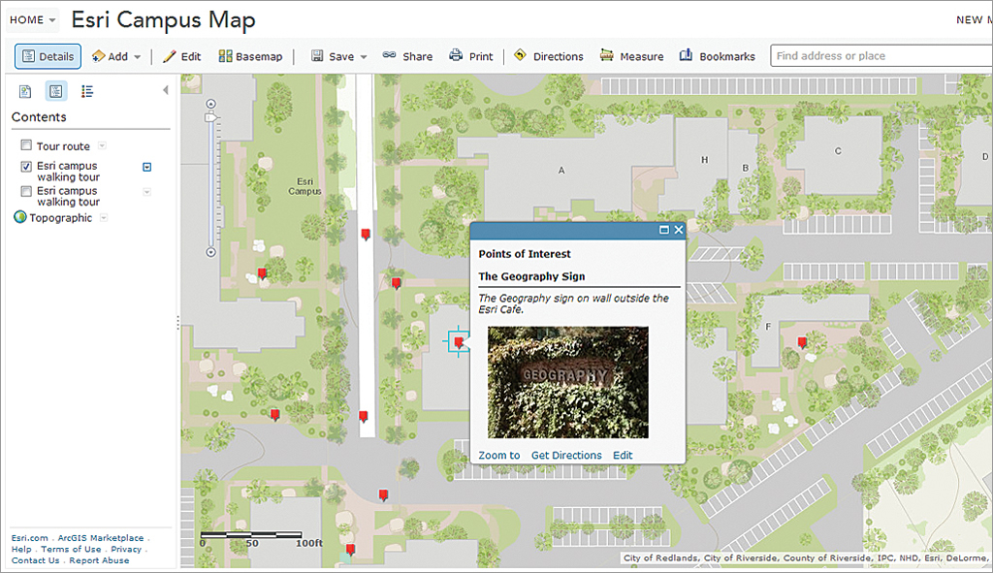Expand the Save dropdown arrow

click(364, 57)
